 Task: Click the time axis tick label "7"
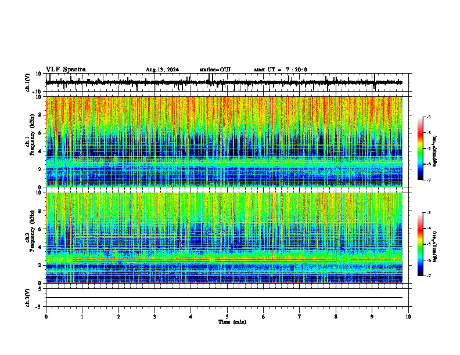coord(300,317)
